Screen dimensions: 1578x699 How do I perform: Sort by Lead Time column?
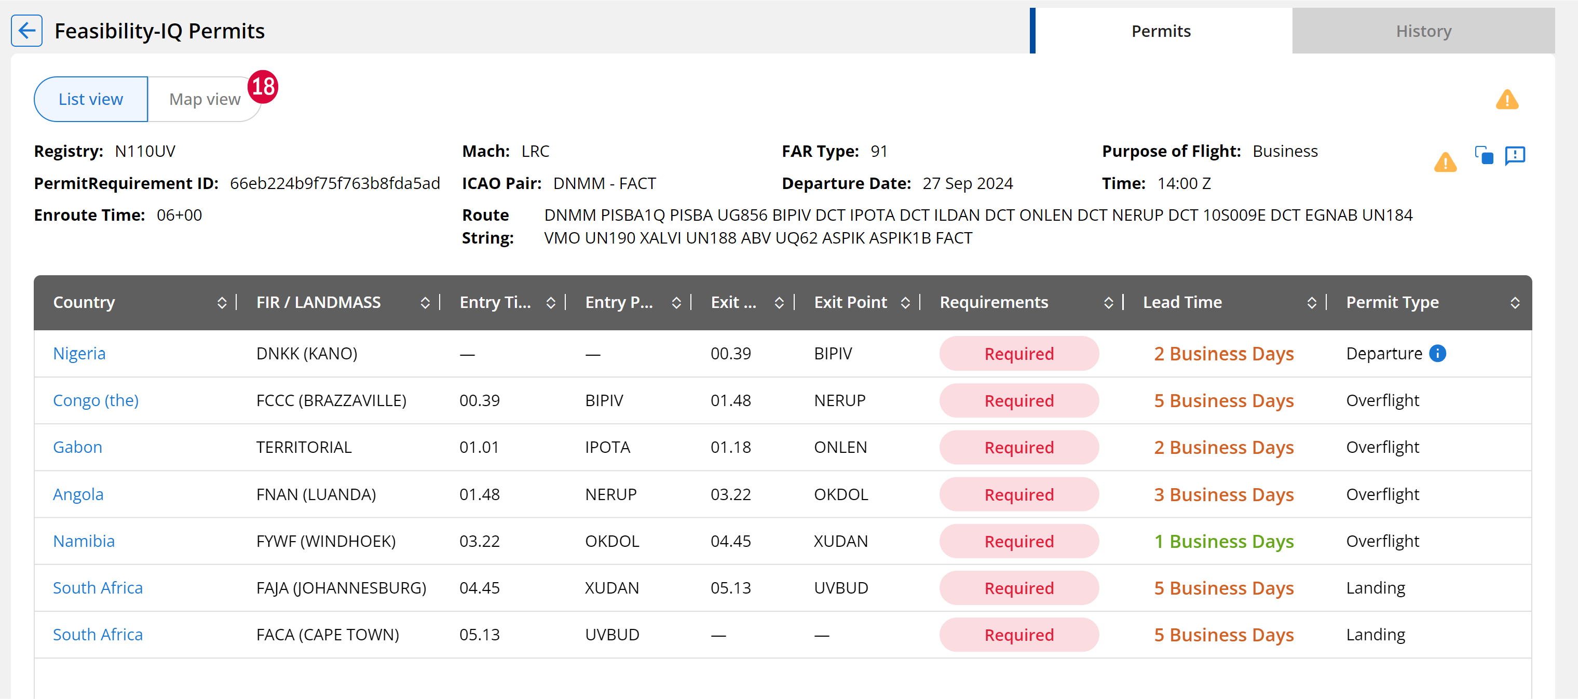(1312, 303)
